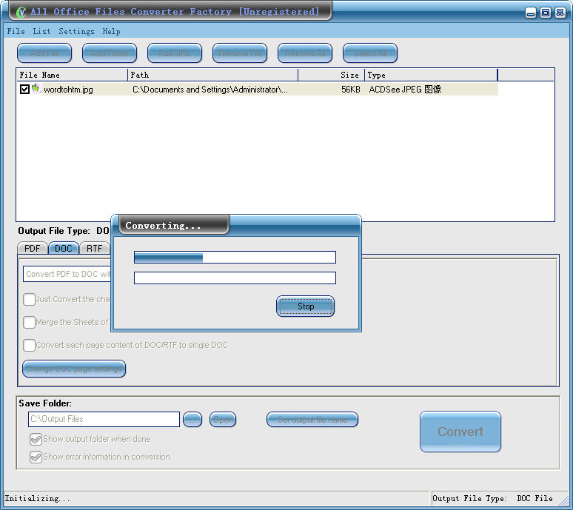Click the ACDSee JPEG type cell

405,90
